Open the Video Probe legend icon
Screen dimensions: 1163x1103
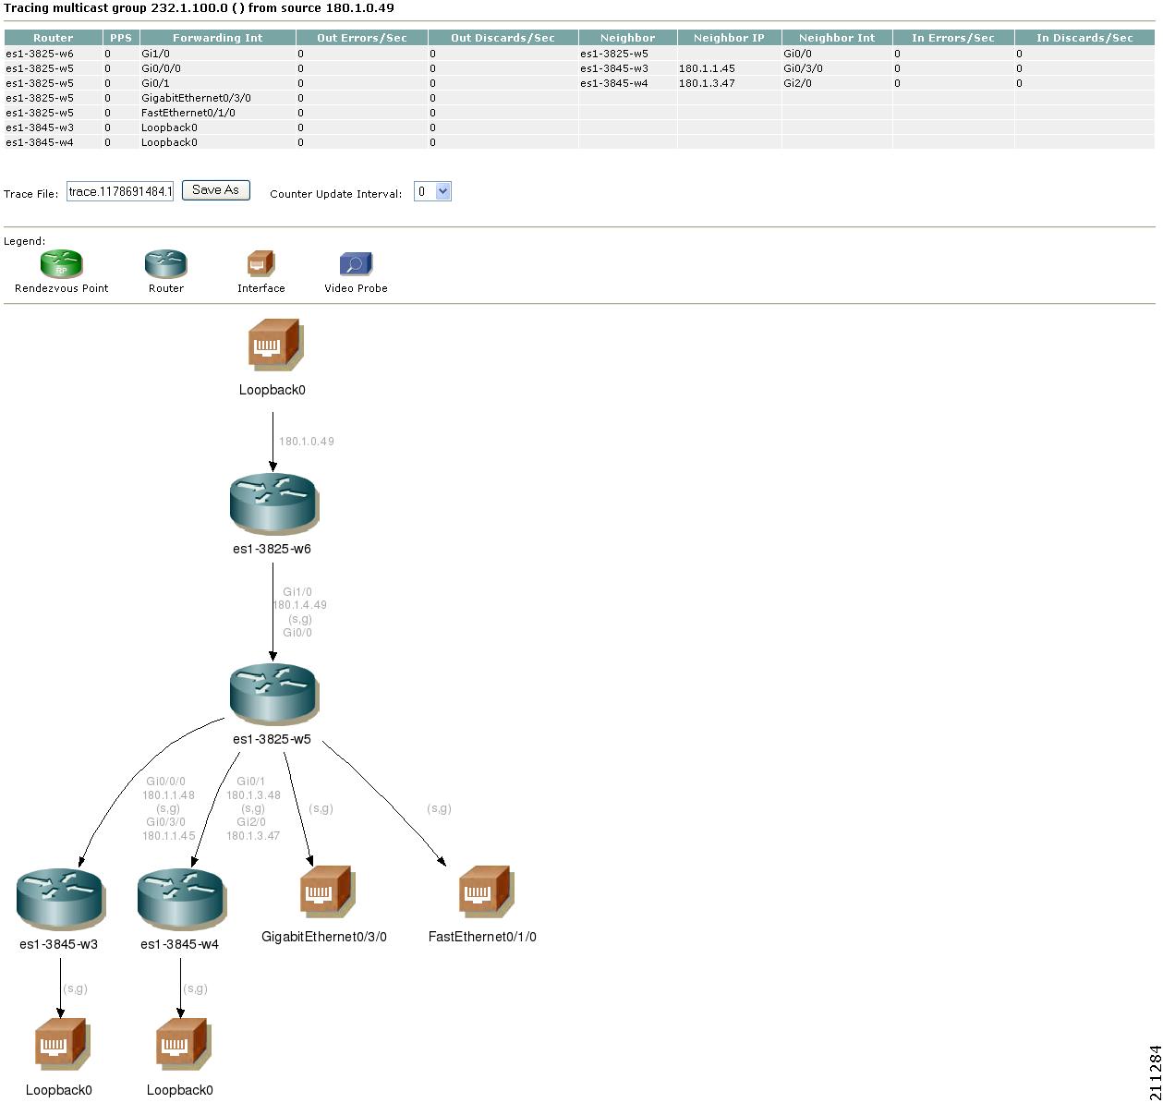tap(357, 264)
